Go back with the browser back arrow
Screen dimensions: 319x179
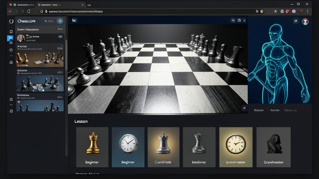tap(10, 11)
